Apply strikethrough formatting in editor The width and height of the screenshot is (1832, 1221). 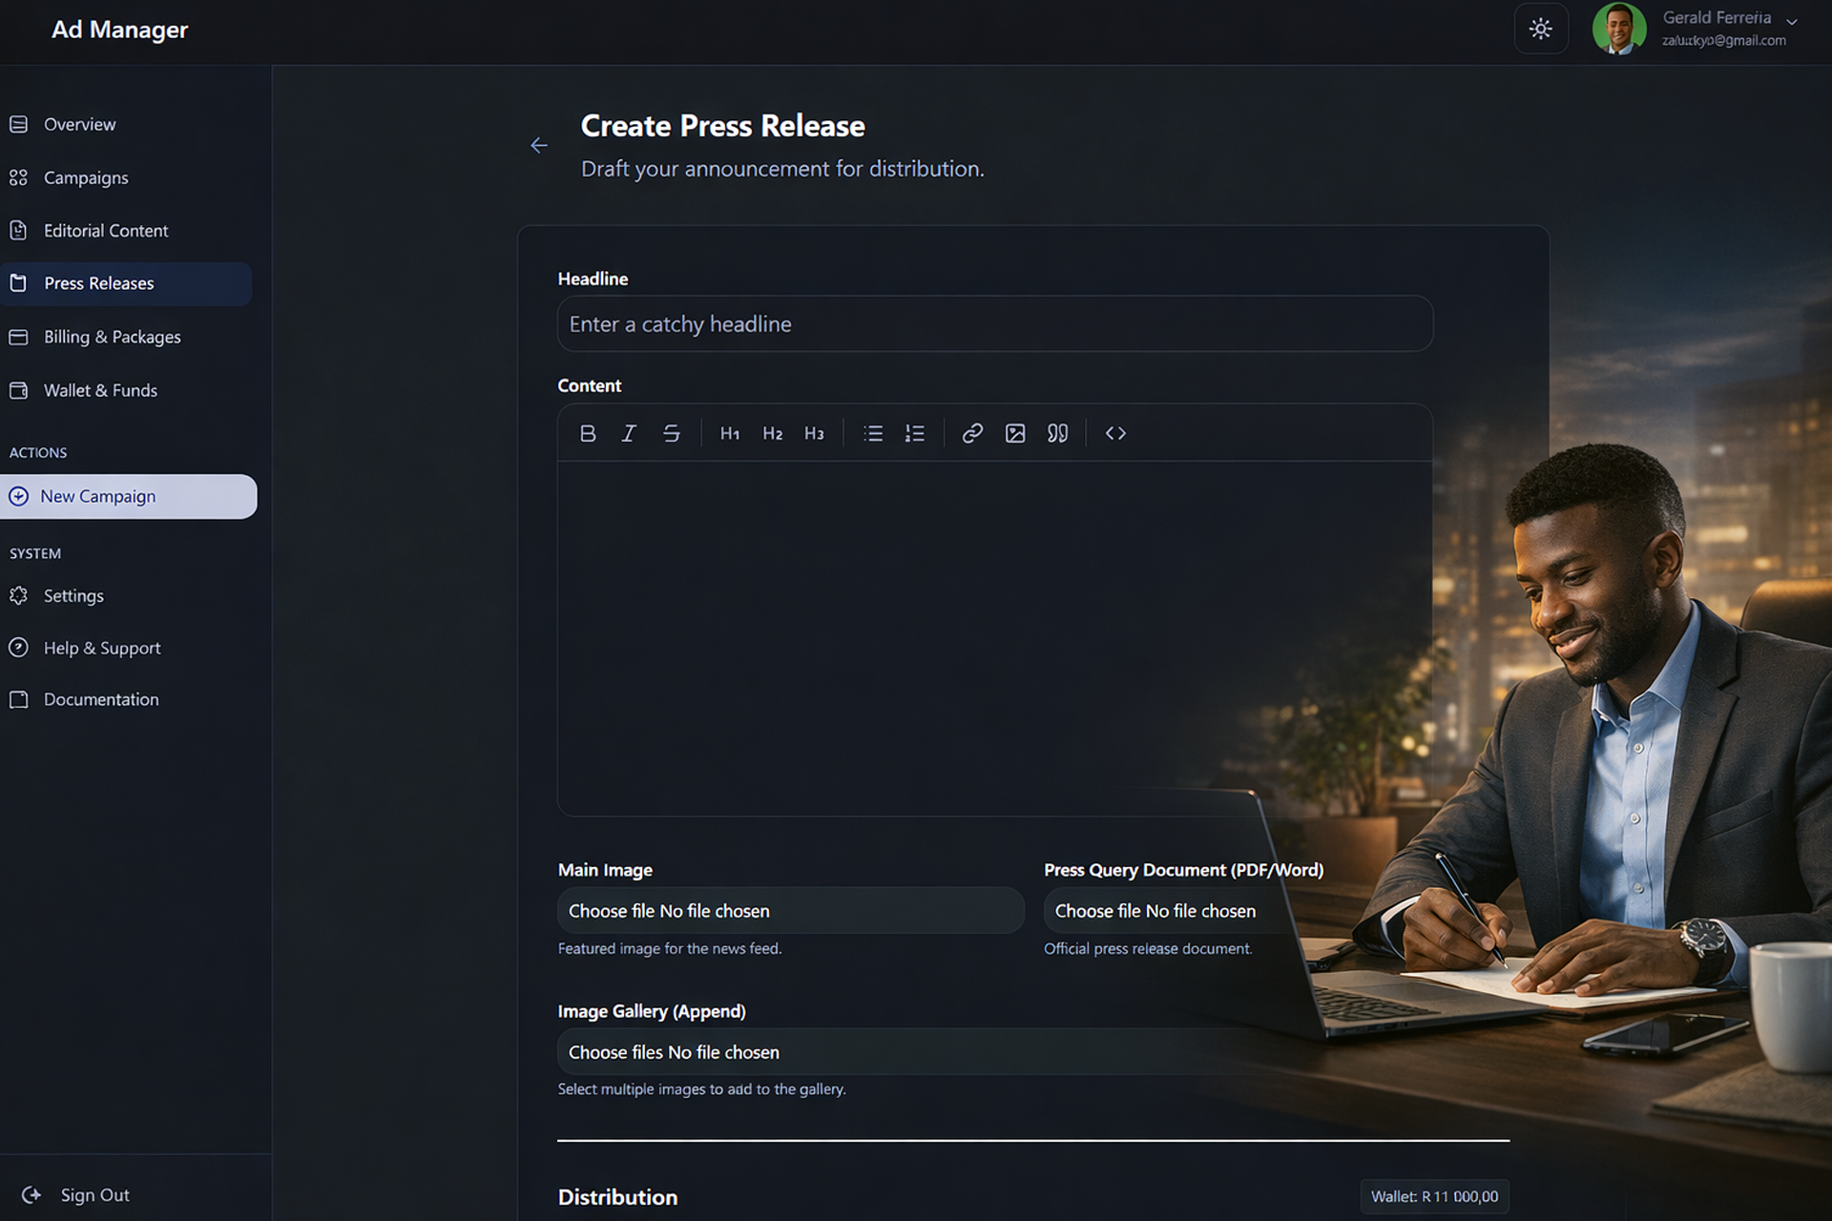point(671,433)
